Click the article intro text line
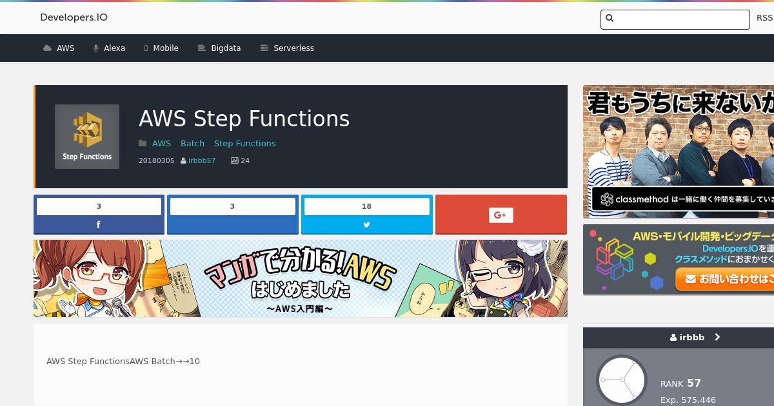Viewport: 774px width, 406px height. point(123,362)
